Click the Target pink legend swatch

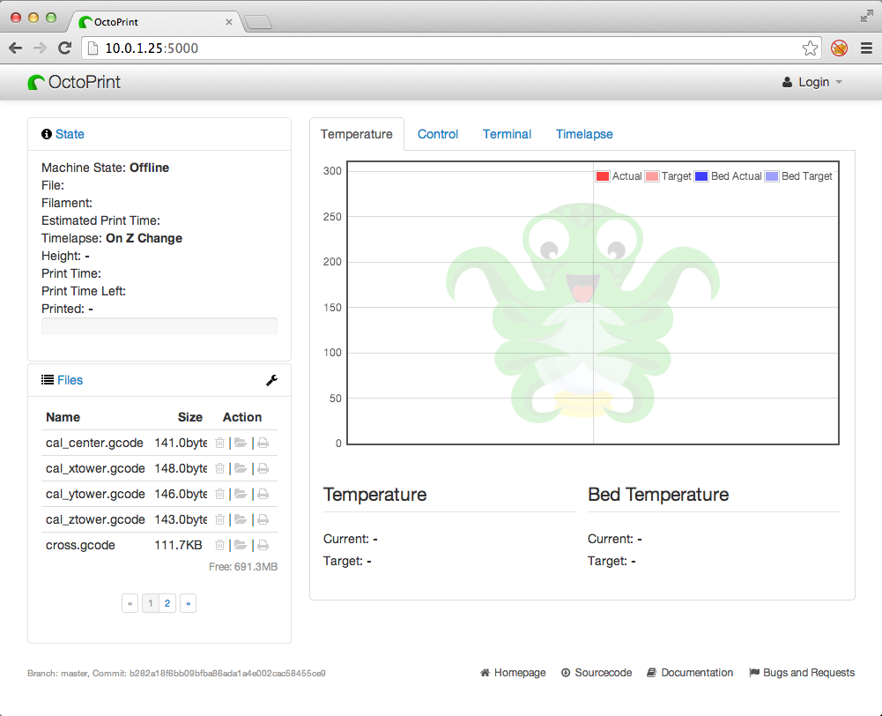click(651, 176)
